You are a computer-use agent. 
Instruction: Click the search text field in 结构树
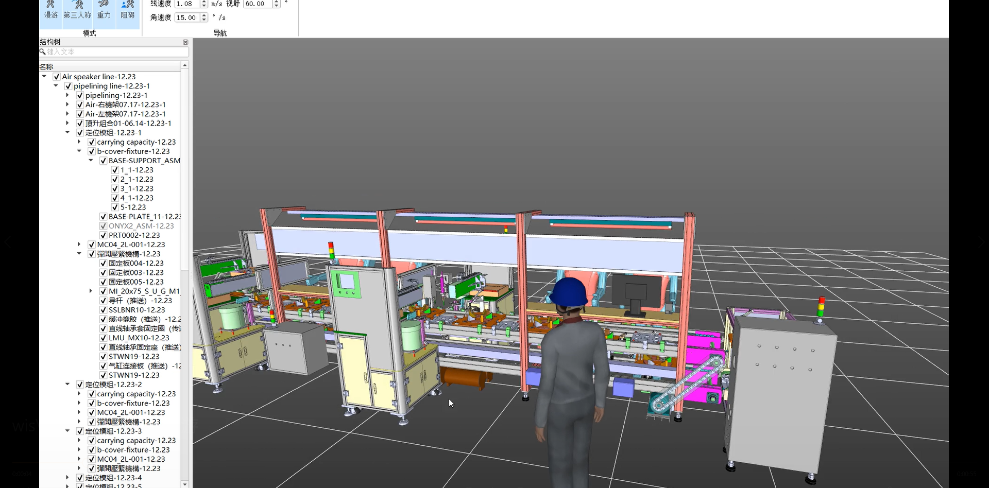(x=114, y=52)
